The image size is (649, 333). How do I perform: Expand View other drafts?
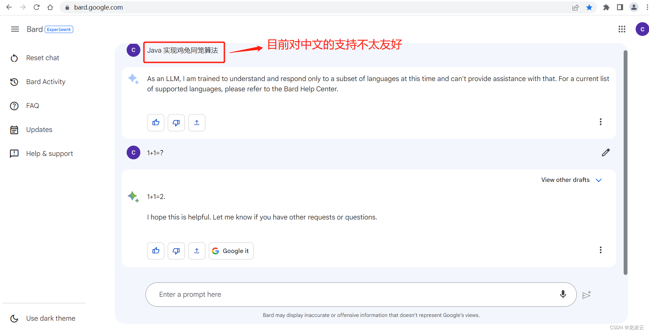[x=571, y=180]
